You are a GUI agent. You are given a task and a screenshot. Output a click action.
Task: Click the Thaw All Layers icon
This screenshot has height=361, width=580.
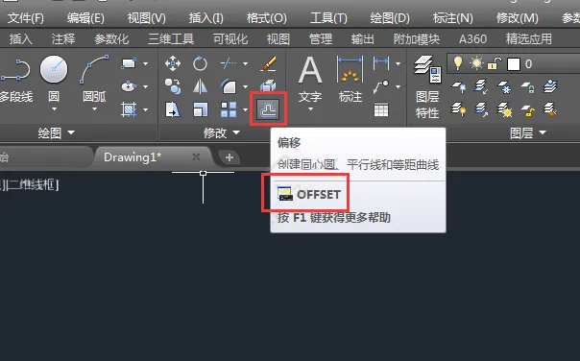[x=504, y=109]
